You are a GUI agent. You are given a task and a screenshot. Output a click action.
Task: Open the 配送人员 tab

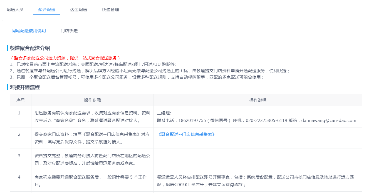click(x=15, y=10)
